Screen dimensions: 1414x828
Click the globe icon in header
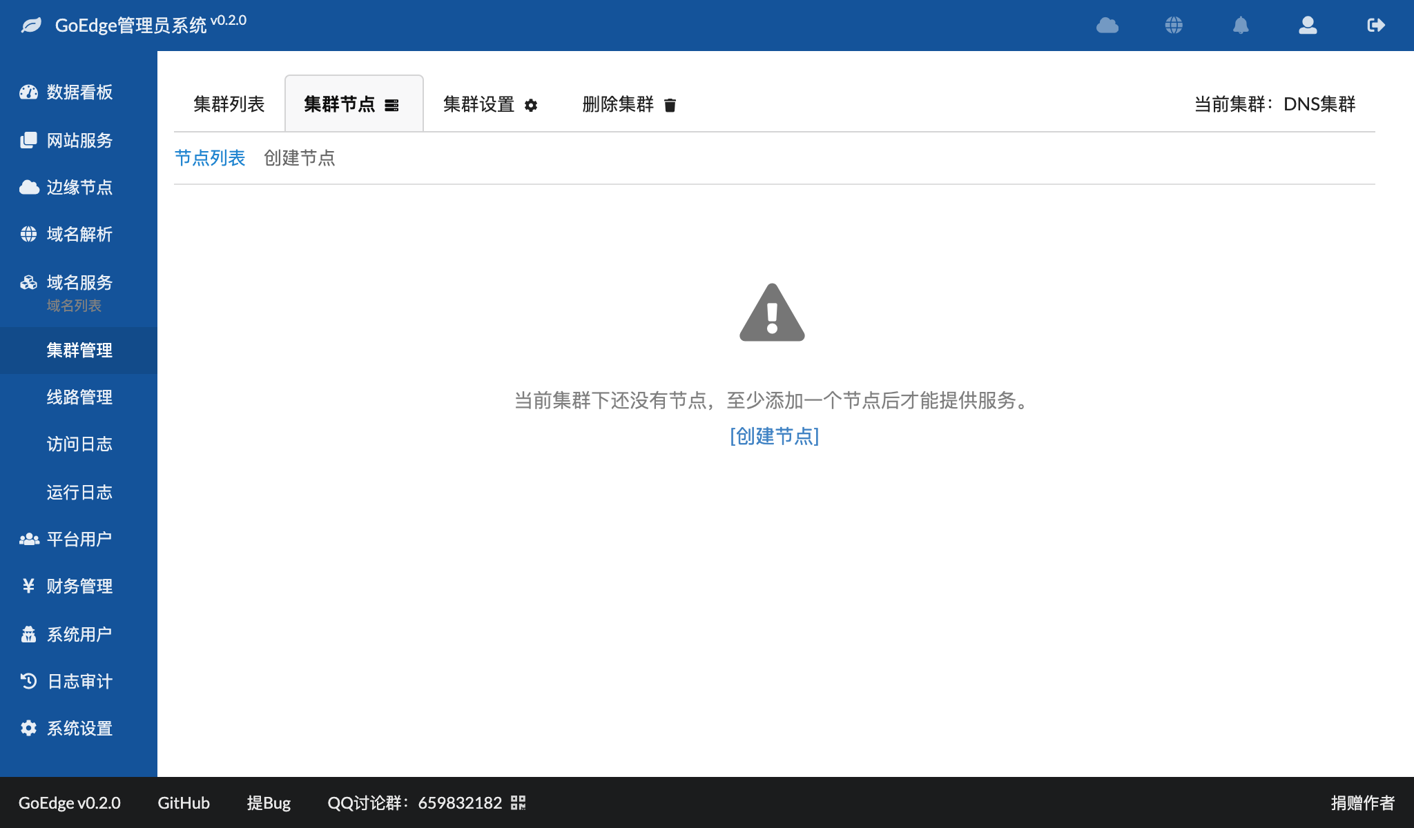click(x=1174, y=26)
